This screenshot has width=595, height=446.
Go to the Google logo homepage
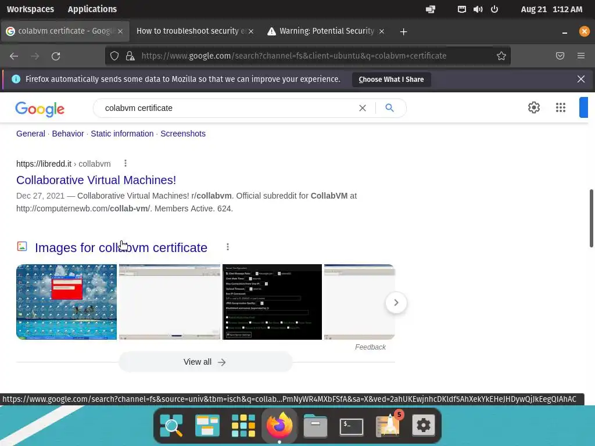coord(40,109)
